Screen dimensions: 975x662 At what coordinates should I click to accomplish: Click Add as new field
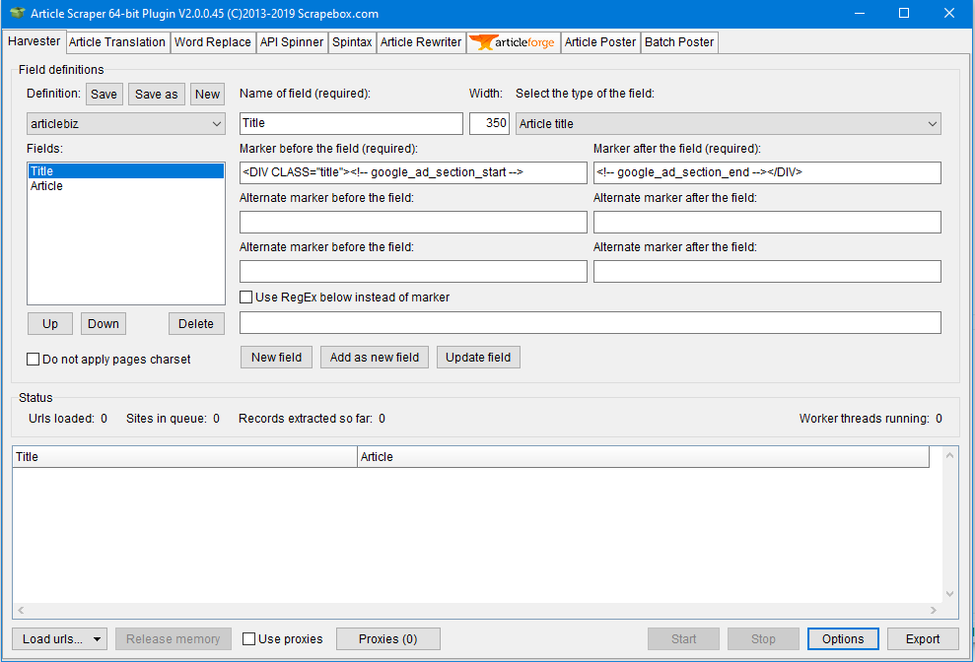point(375,358)
